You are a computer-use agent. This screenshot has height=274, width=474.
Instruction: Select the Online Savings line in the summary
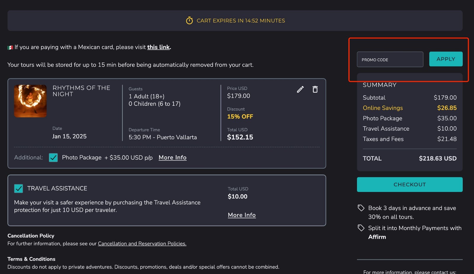[x=382, y=108]
